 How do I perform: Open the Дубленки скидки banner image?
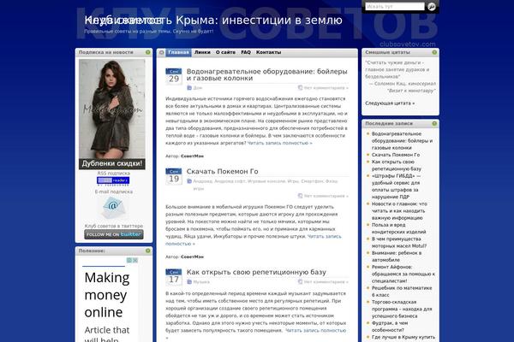pyautogui.click(x=111, y=115)
